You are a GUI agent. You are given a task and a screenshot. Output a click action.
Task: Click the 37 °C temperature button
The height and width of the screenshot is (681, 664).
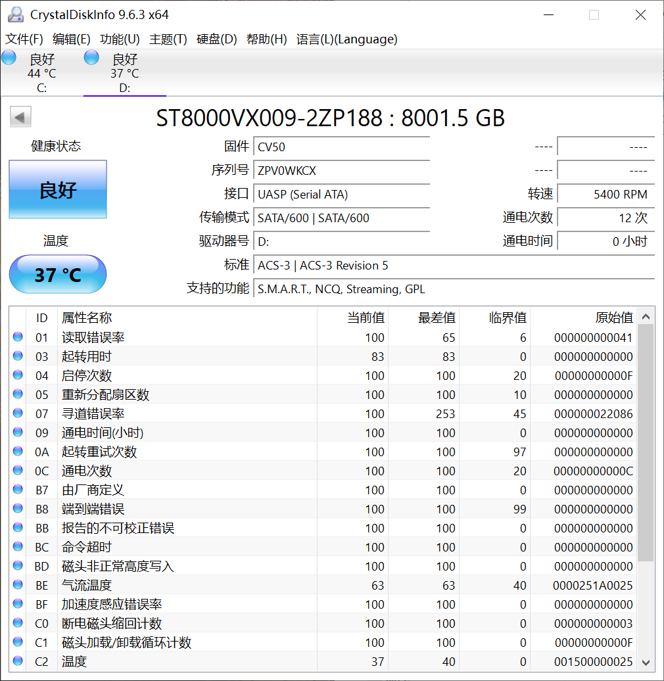[x=58, y=275]
